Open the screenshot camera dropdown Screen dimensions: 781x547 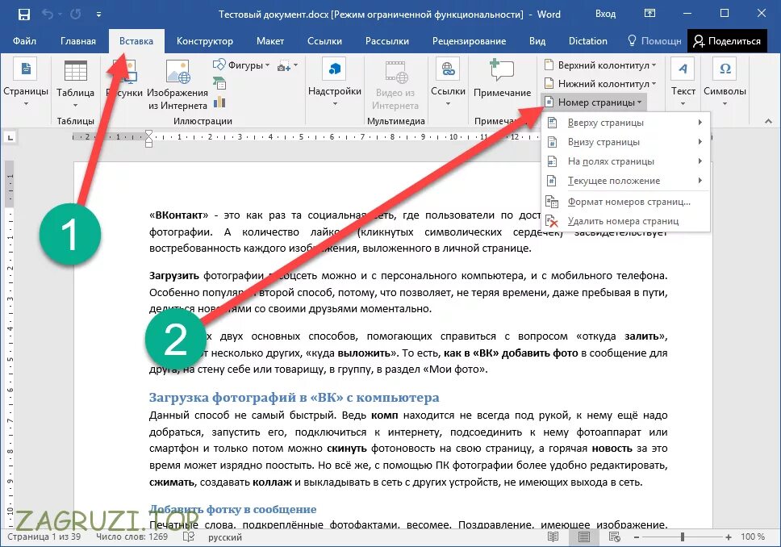pyautogui.click(x=287, y=65)
